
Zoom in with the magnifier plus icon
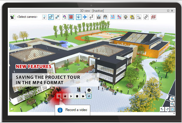(172, 99)
